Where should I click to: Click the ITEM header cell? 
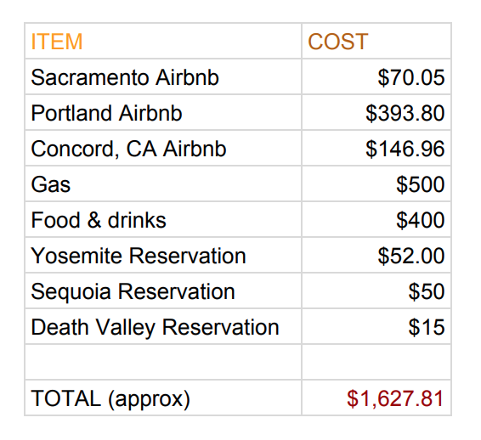click(x=163, y=41)
